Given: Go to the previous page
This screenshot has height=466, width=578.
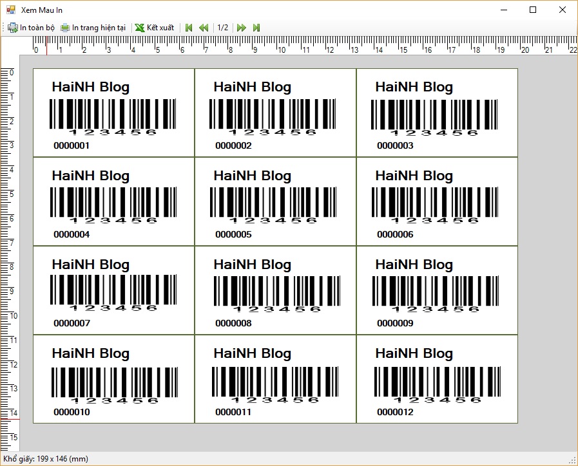Looking at the screenshot, I should 204,28.
